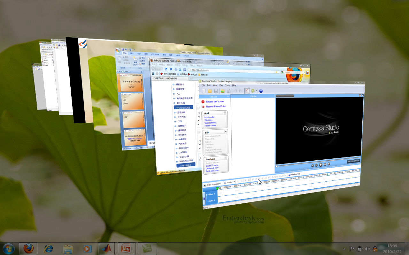This screenshot has width=409, height=255.
Task: Click Save Project disk icon in Camtasia
Action: click(216, 91)
